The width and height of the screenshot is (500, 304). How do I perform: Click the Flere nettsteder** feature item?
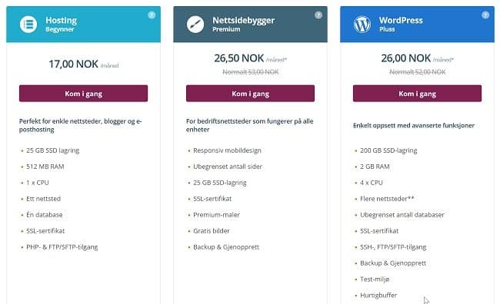387,199
